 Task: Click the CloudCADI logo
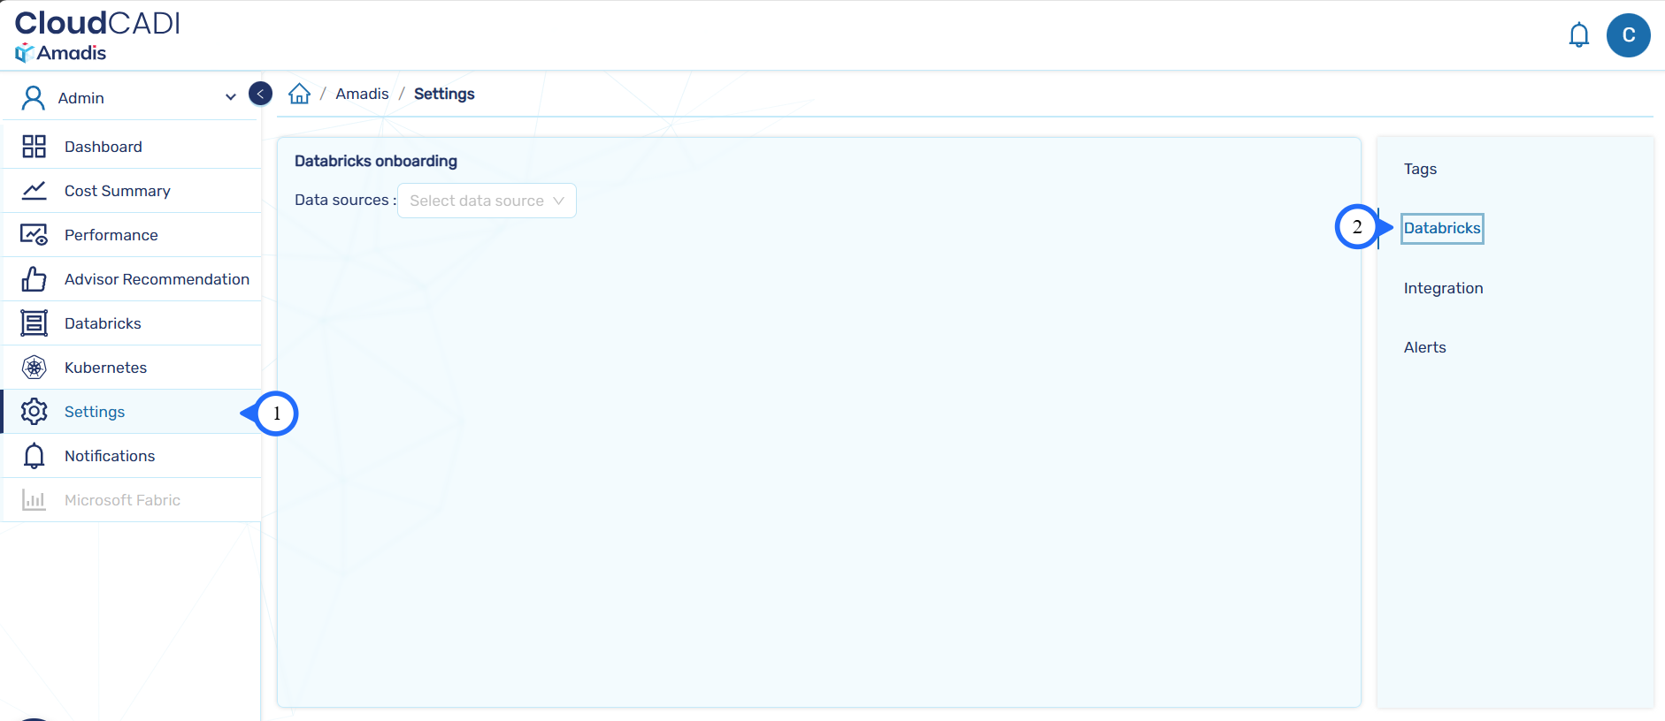[x=97, y=24]
